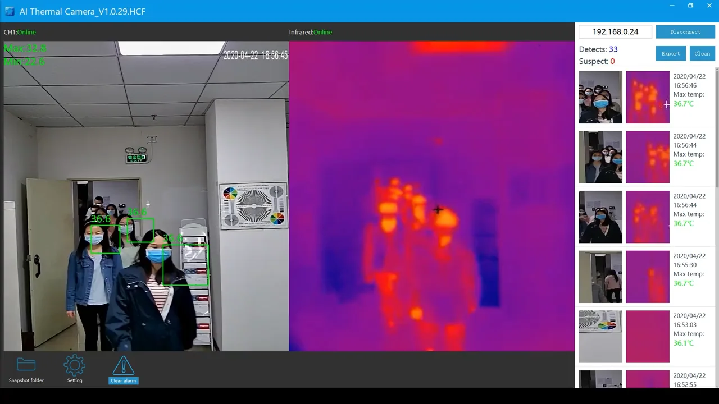Export the detection records
719x404 pixels.
671,54
